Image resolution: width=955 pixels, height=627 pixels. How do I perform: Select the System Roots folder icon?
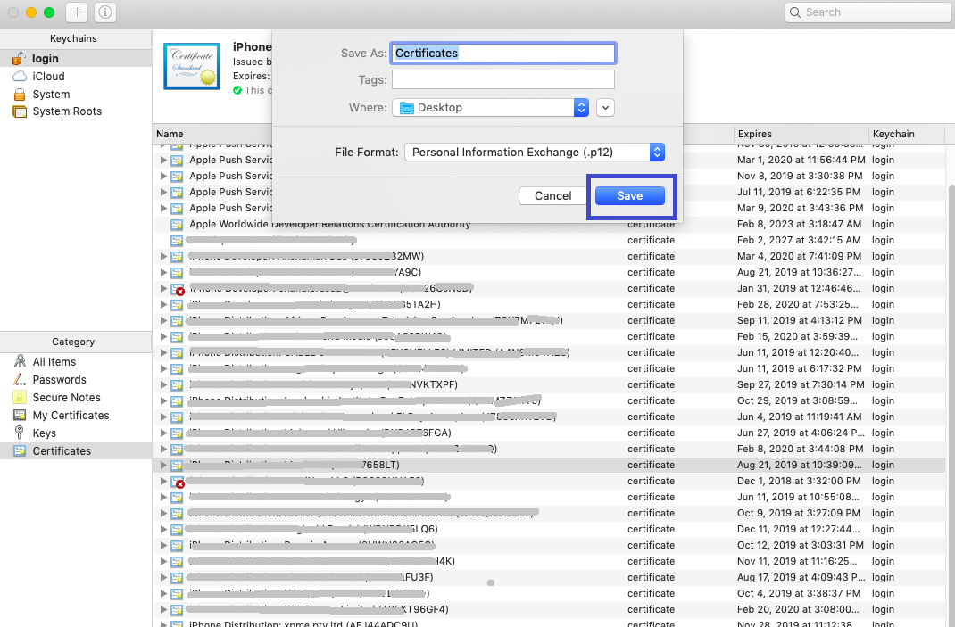20,111
